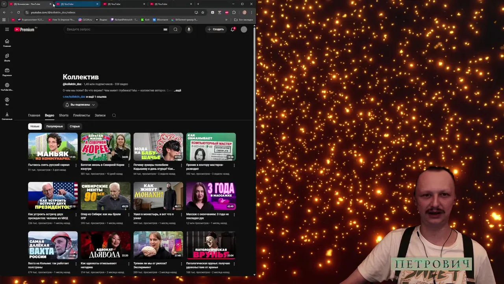This screenshot has height=284, width=504.
Task: Open the ВКонтакте bookmark
Action: pyautogui.click(x=161, y=20)
